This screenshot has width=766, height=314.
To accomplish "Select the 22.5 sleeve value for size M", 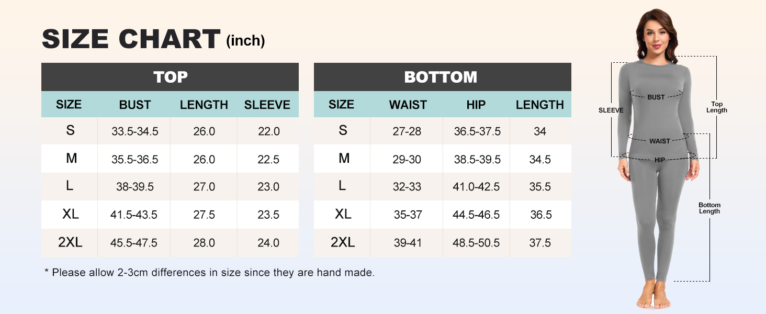I will pyautogui.click(x=268, y=159).
